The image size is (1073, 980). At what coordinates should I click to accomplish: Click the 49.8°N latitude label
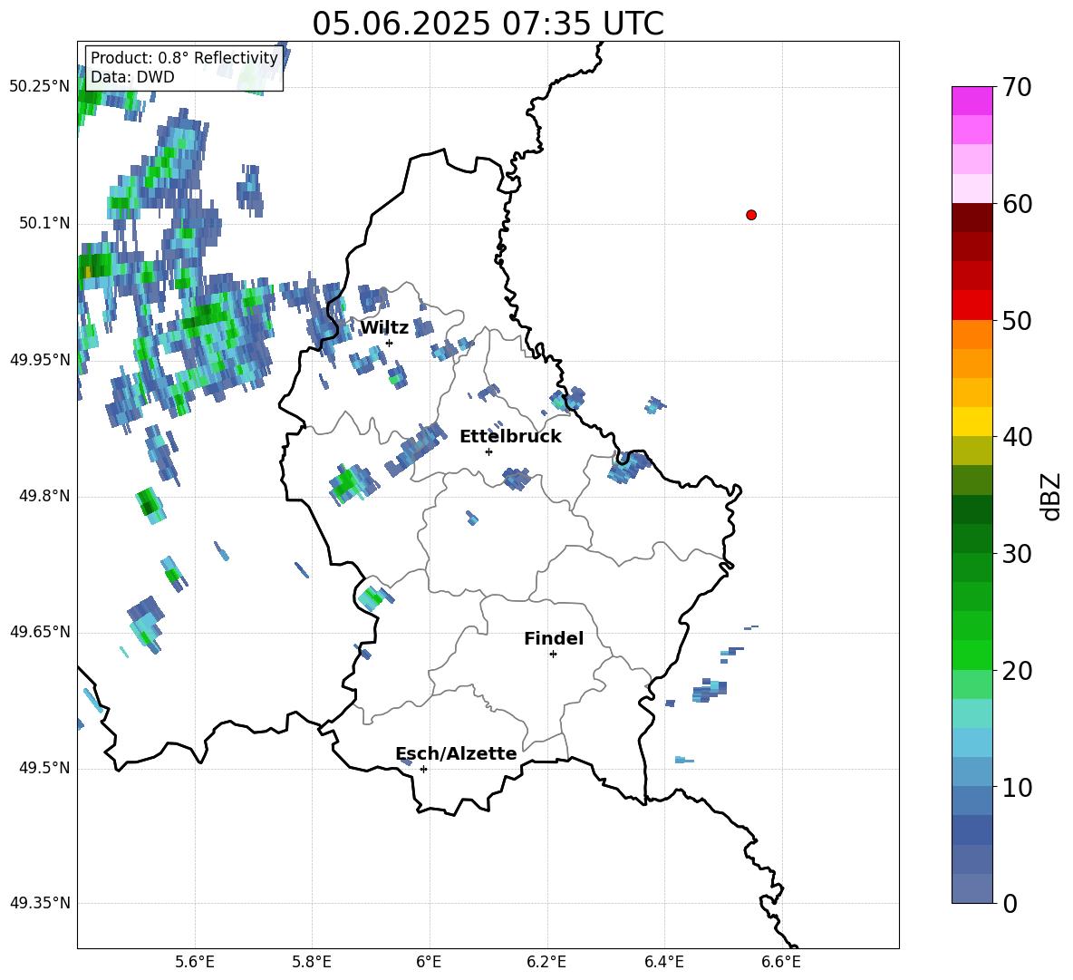coord(44,496)
